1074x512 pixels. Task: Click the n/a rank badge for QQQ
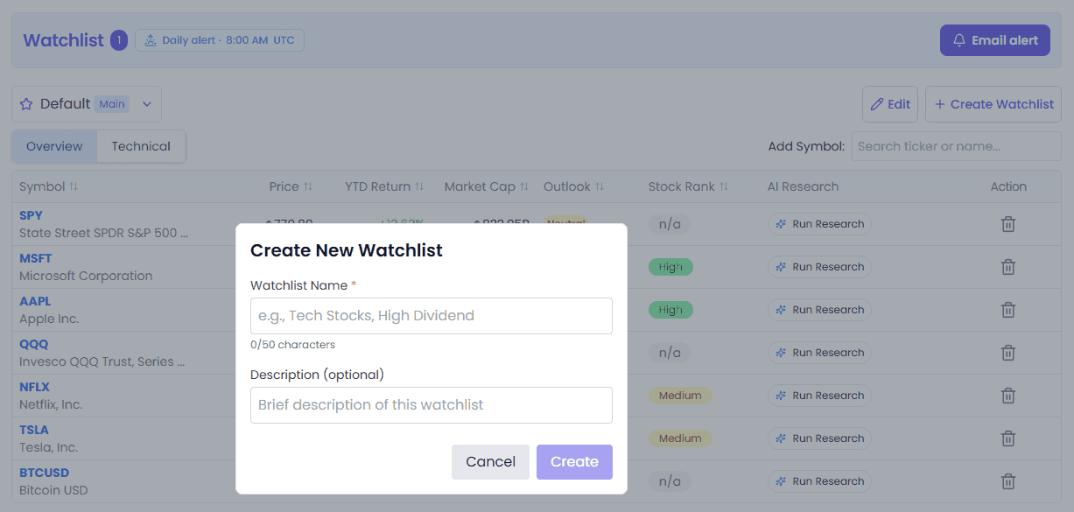pyautogui.click(x=670, y=353)
